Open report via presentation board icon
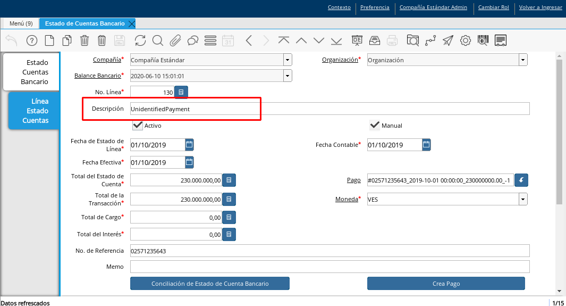 (357, 40)
